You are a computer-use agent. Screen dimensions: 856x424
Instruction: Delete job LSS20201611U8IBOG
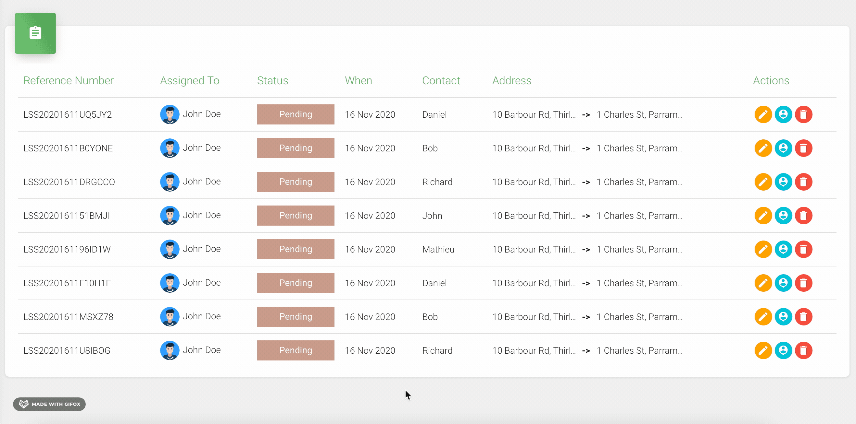tap(803, 350)
